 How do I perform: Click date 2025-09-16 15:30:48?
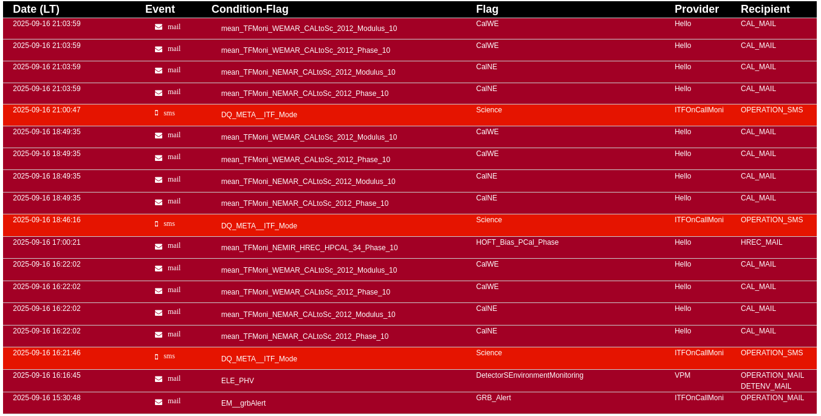[47, 398]
